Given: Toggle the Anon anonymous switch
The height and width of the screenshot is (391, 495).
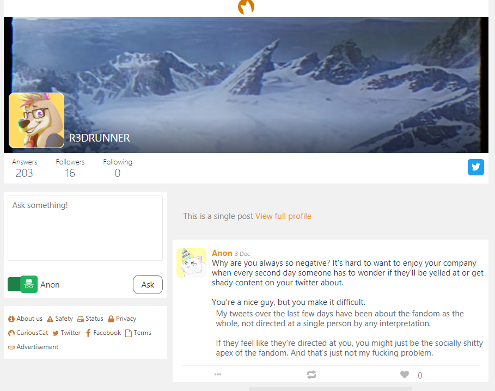Looking at the screenshot, I should 23,284.
